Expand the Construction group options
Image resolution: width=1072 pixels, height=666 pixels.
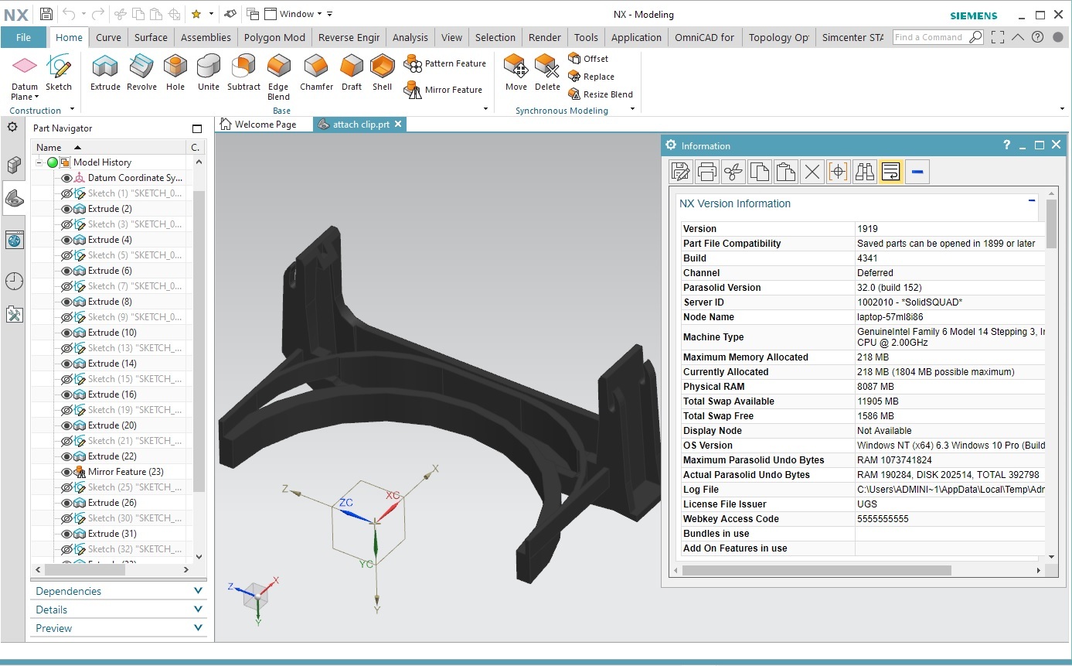click(x=72, y=110)
